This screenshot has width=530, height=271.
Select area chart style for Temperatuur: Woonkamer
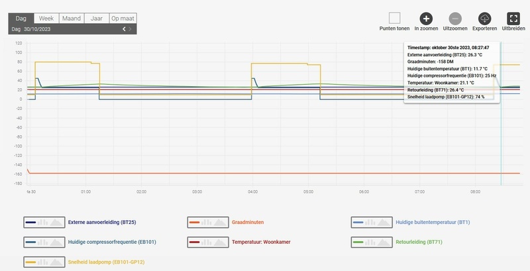220,242
